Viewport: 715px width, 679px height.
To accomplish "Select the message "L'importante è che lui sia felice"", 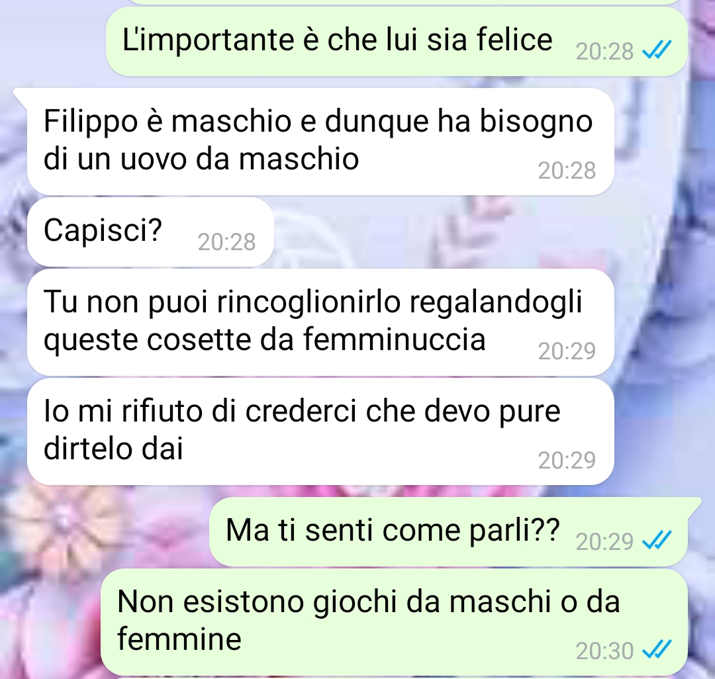I will [x=397, y=42].
